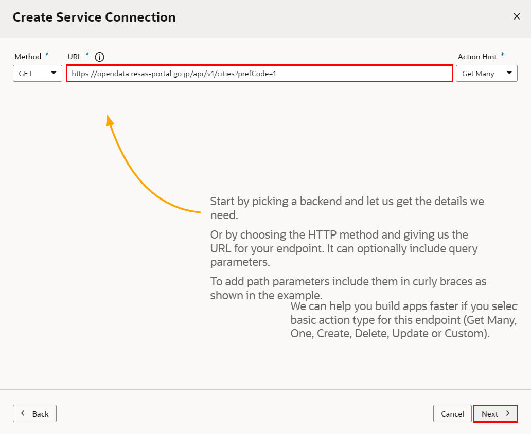Close the Create Service Connection dialog
This screenshot has width=531, height=434.
(517, 16)
